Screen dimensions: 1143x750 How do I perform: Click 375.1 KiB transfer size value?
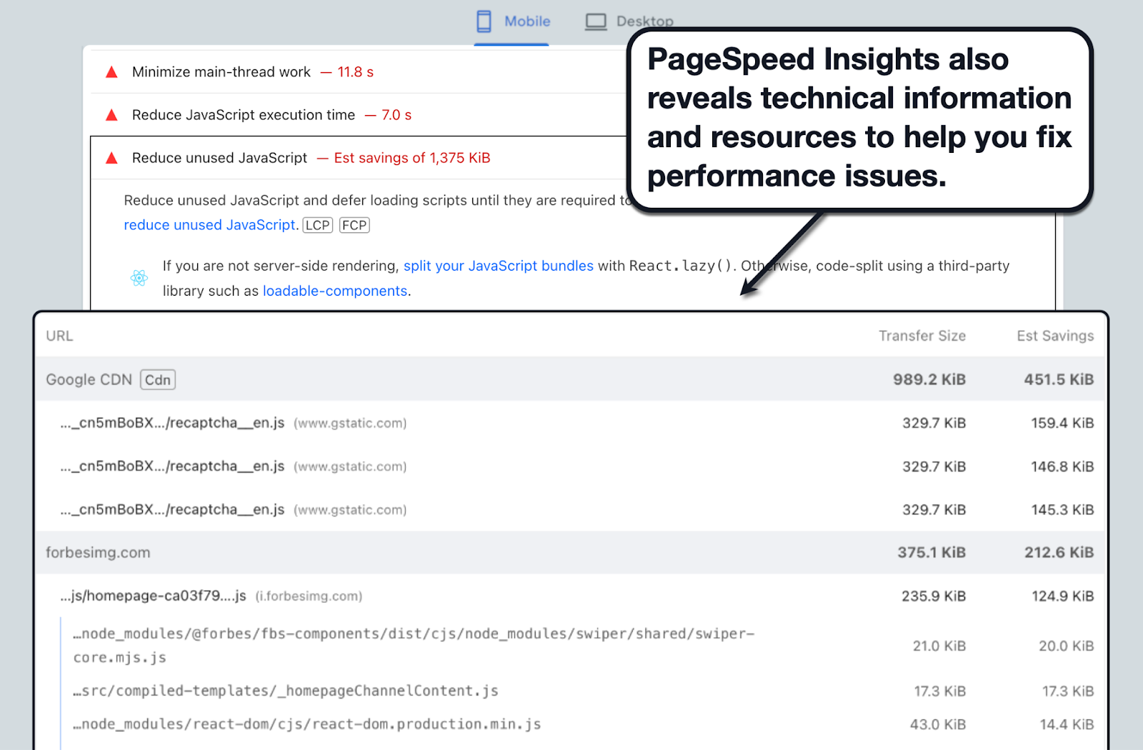[932, 552]
